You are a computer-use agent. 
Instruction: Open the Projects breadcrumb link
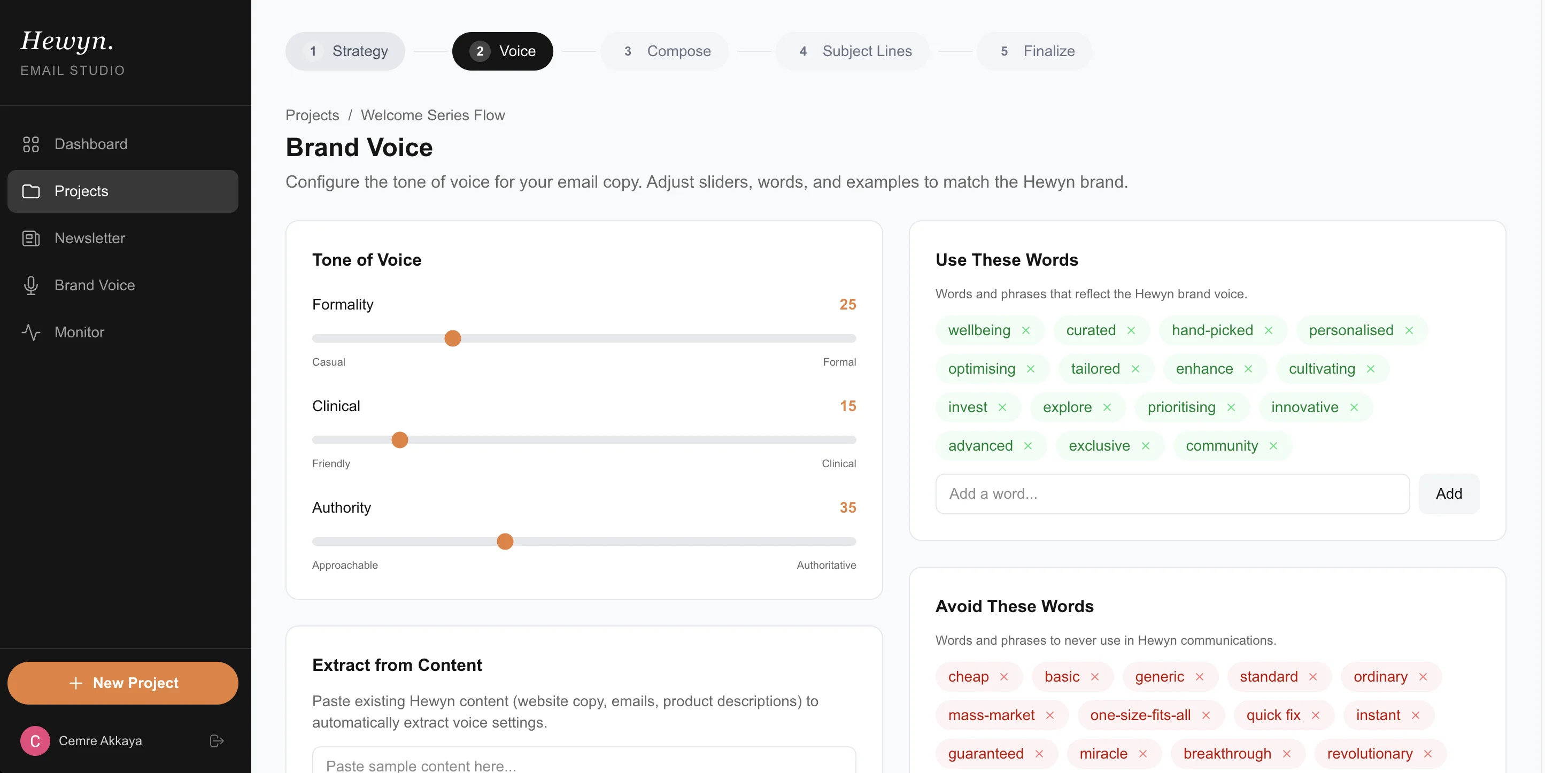pyautogui.click(x=312, y=115)
